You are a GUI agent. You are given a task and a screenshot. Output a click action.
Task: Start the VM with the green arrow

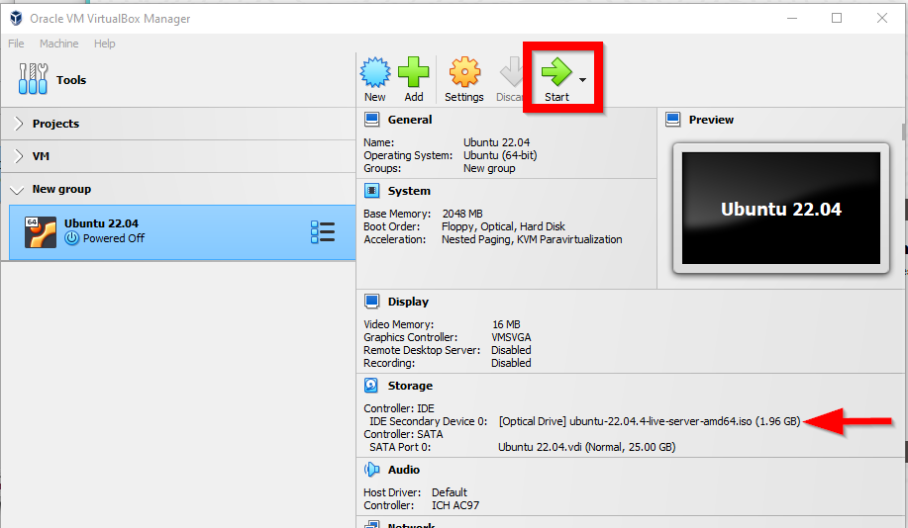click(x=556, y=72)
